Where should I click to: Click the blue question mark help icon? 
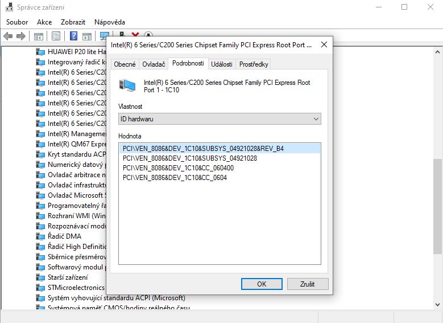pyautogui.click(x=73, y=36)
